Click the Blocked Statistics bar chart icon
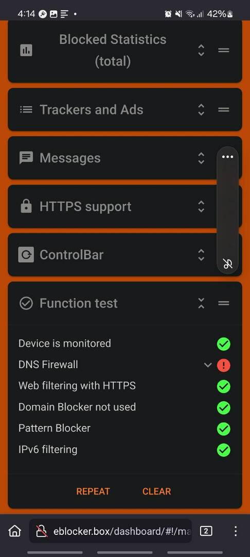The height and width of the screenshot is (557, 250). [26, 51]
